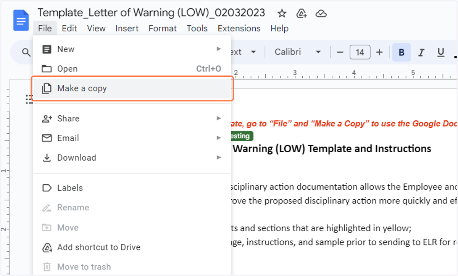This screenshot has height=276, width=458.
Task: Select Make a copy
Action: point(132,89)
